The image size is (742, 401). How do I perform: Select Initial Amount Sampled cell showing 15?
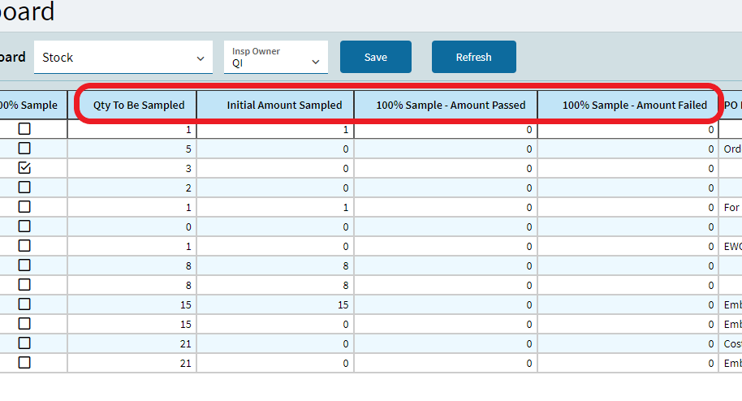[x=275, y=304]
